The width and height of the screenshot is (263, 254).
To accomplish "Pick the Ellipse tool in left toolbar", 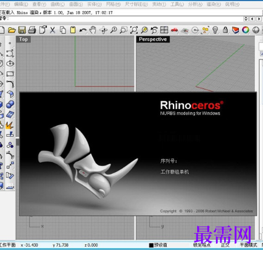I will point(10,63).
